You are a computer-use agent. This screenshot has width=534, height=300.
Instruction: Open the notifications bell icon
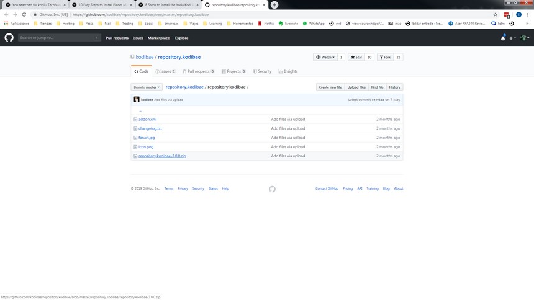point(503,38)
